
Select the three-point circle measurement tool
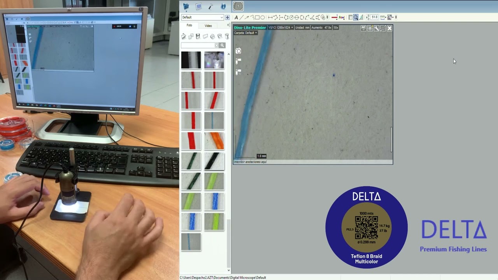click(x=302, y=17)
